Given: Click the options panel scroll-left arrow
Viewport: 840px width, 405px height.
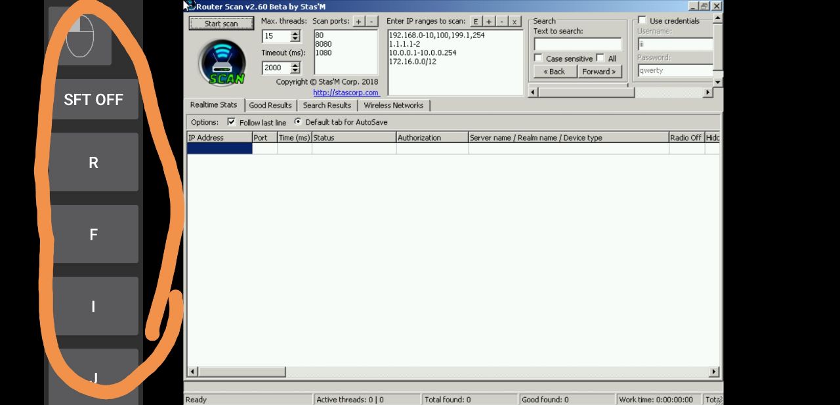Looking at the screenshot, I should (x=533, y=93).
